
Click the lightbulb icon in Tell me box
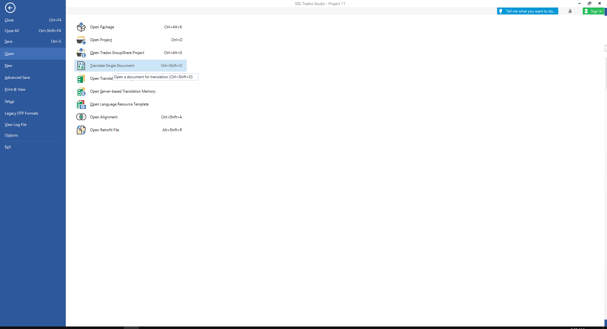click(501, 11)
